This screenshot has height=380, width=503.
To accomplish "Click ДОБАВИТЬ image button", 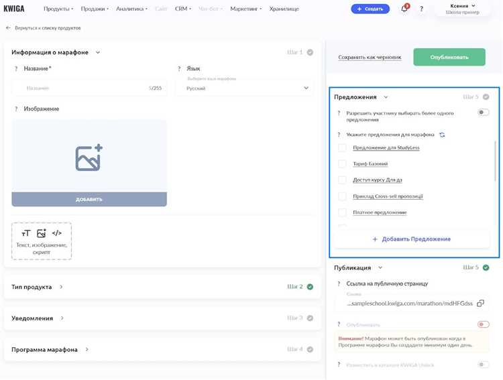I will [89, 199].
